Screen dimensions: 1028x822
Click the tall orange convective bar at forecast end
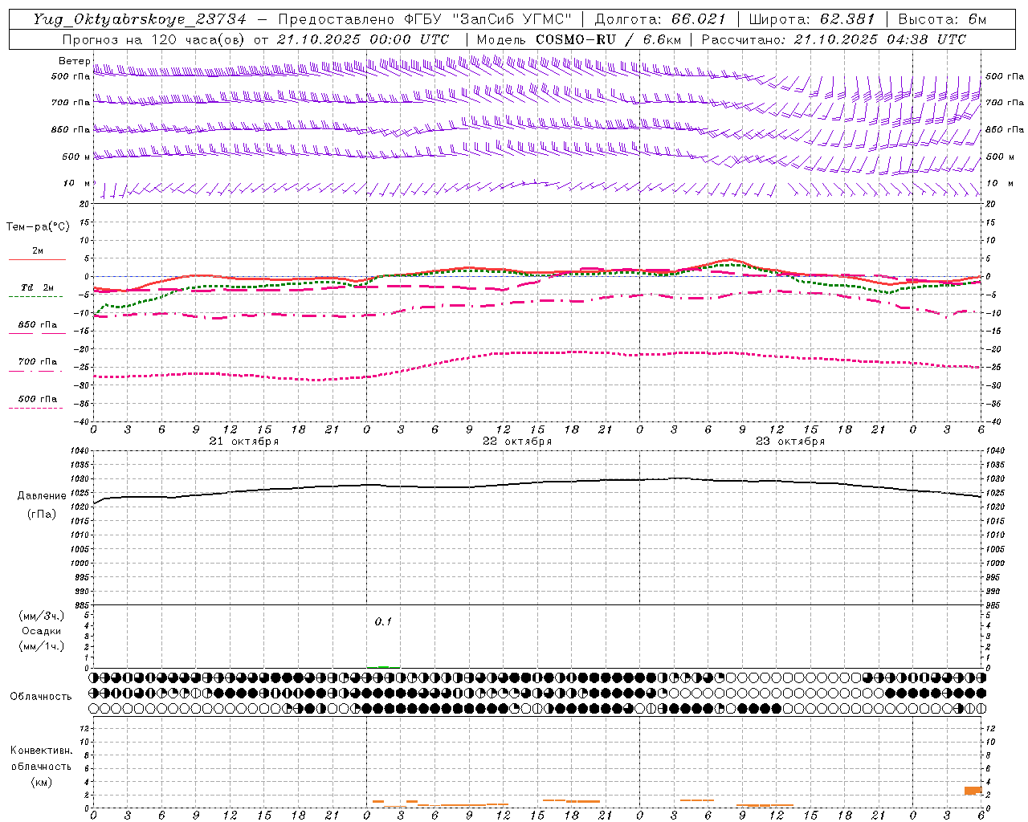coord(973,791)
